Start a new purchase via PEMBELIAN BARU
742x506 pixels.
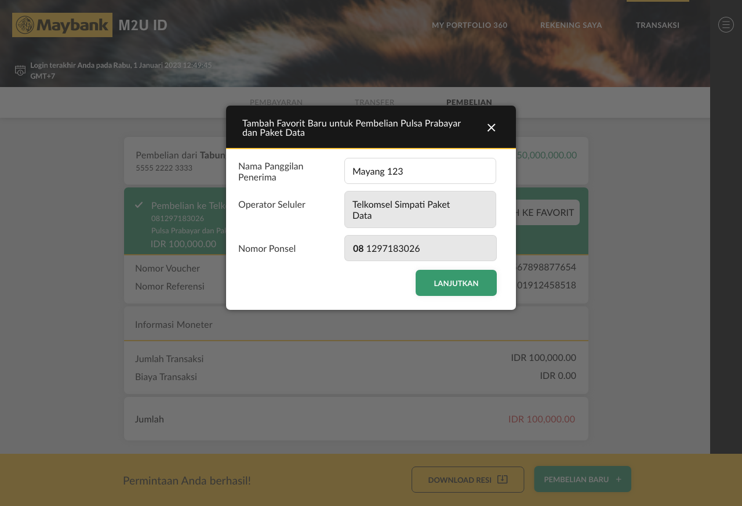(582, 479)
